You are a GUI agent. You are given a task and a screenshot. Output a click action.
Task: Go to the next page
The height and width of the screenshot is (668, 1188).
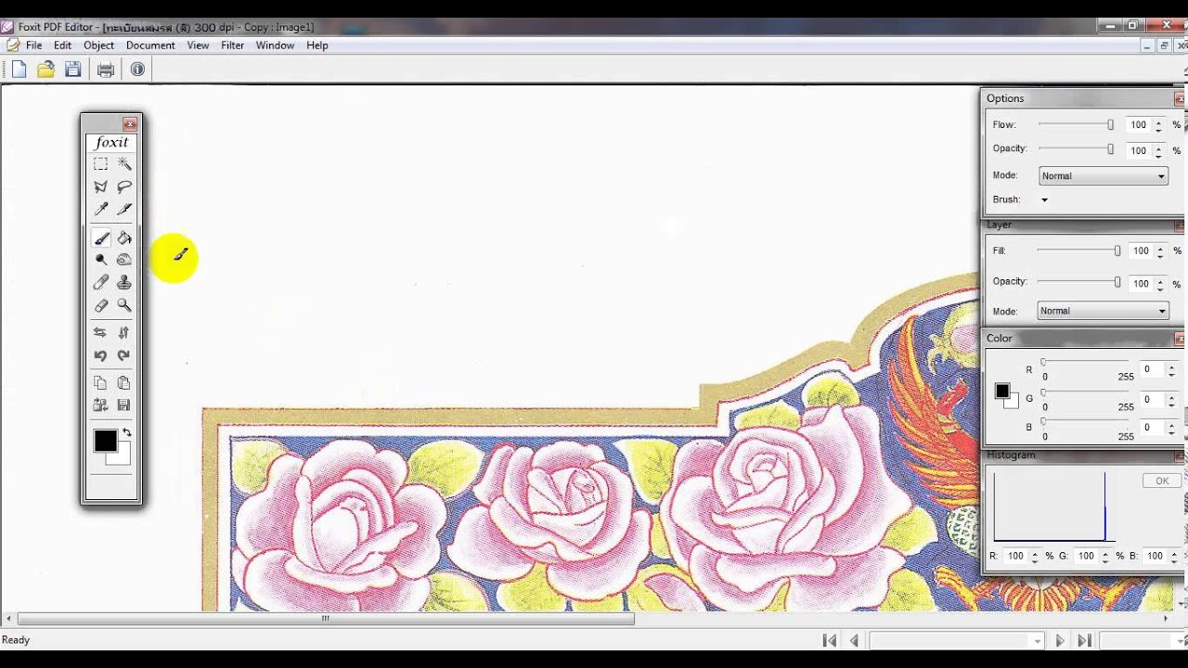pos(1059,640)
